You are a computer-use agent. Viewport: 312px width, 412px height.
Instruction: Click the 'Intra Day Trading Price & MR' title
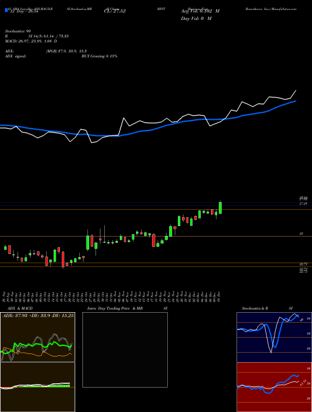[115, 308]
